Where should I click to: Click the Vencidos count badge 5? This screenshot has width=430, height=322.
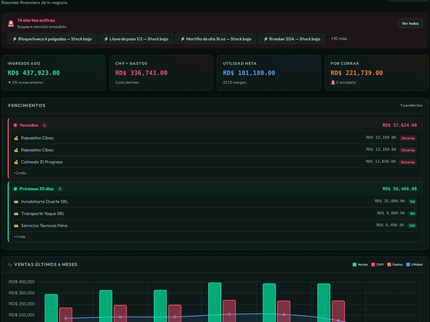click(x=44, y=125)
